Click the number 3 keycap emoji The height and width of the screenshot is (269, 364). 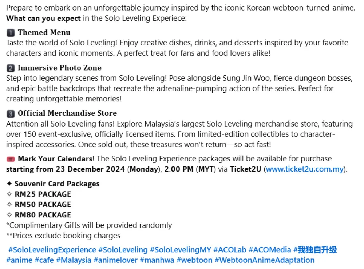tap(11, 113)
